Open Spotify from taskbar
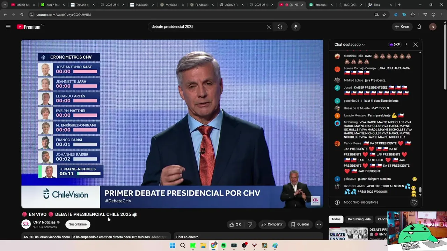This screenshot has height=251, width=447. (224, 245)
